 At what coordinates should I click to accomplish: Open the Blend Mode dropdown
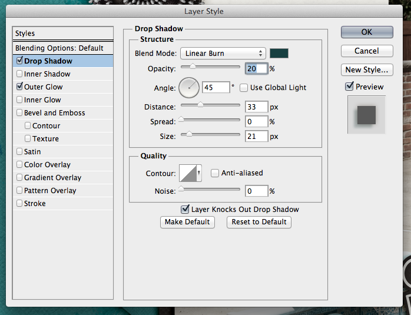223,54
